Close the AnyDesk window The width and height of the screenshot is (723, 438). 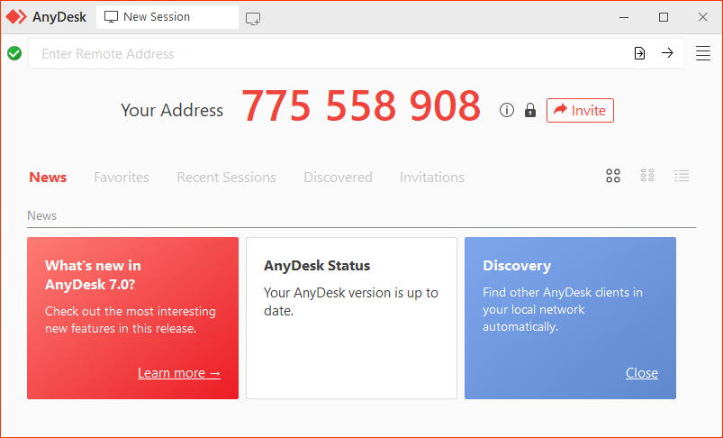coord(702,17)
